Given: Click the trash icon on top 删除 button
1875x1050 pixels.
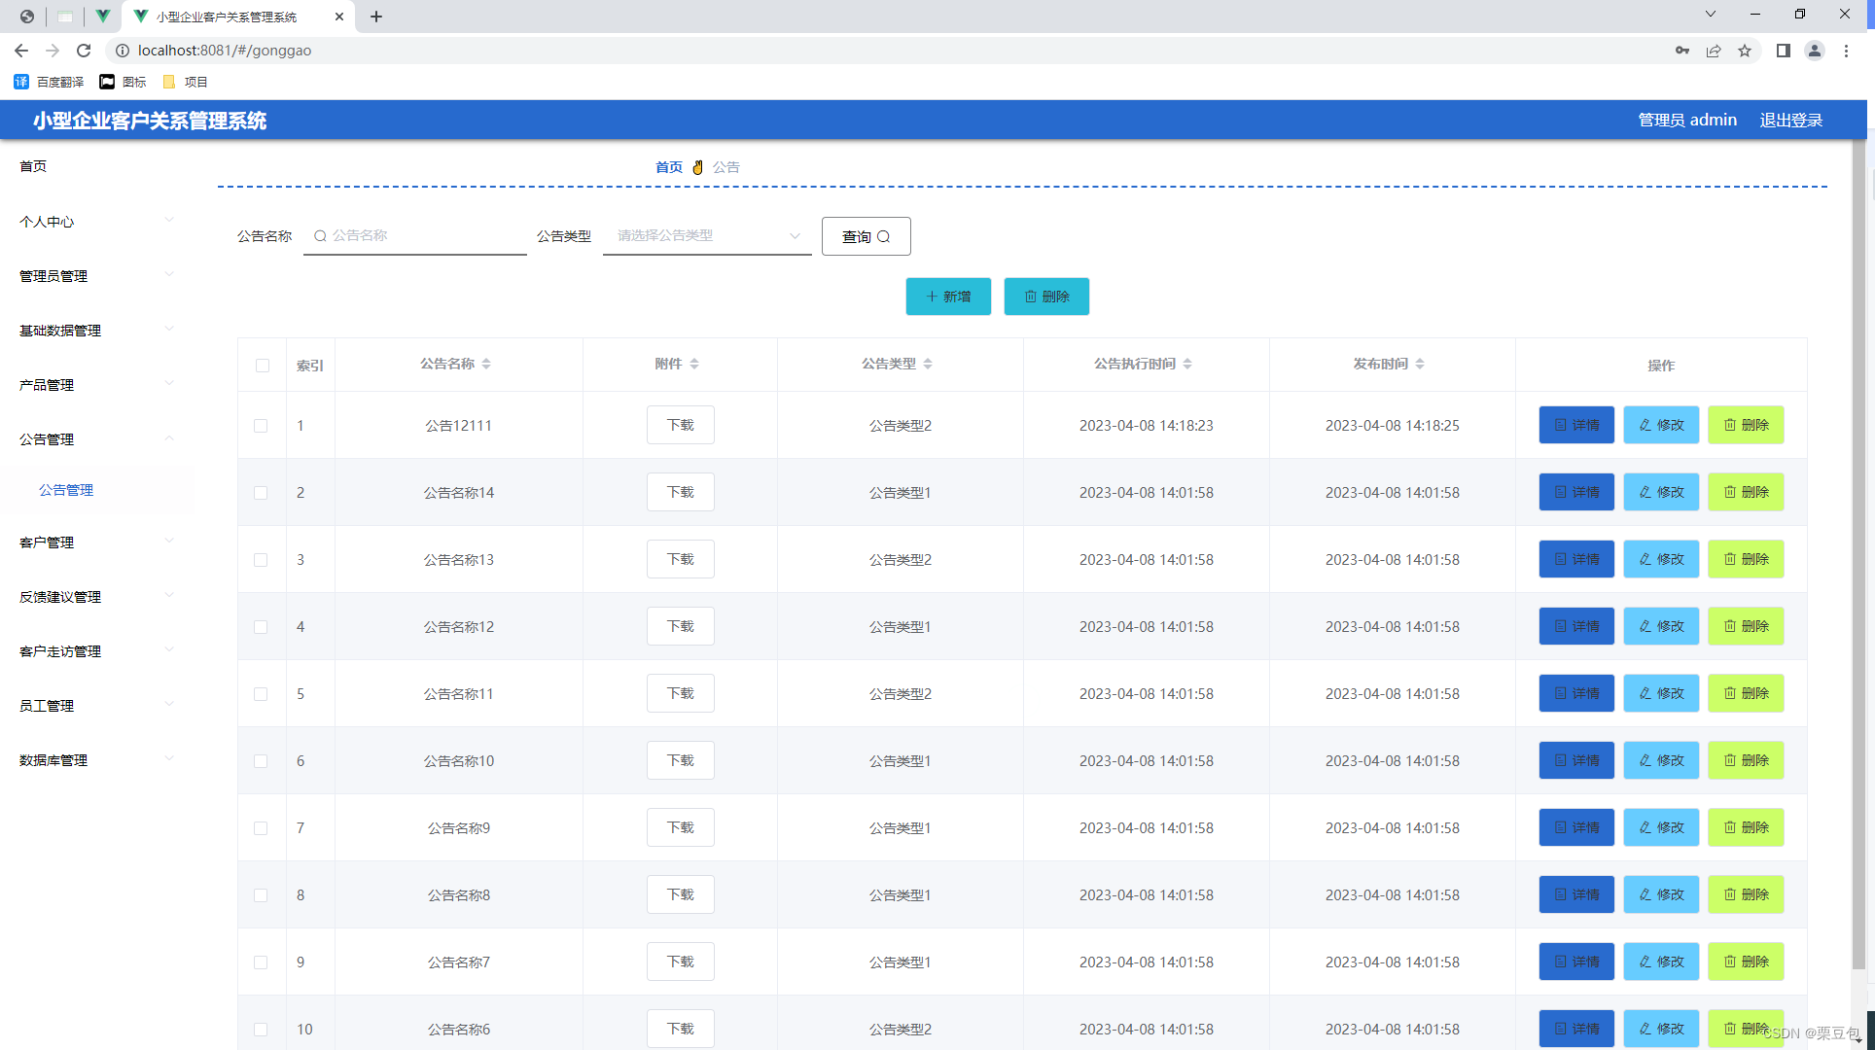Looking at the screenshot, I should tap(1032, 297).
